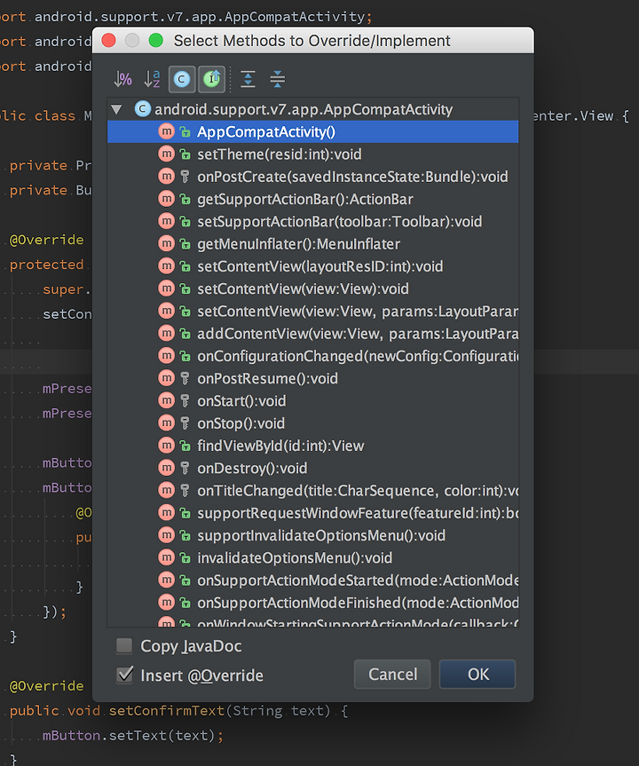639x766 pixels.
Task: Click class icon beside android.support.v7.app.AppCompatActivity
Action: (x=143, y=109)
